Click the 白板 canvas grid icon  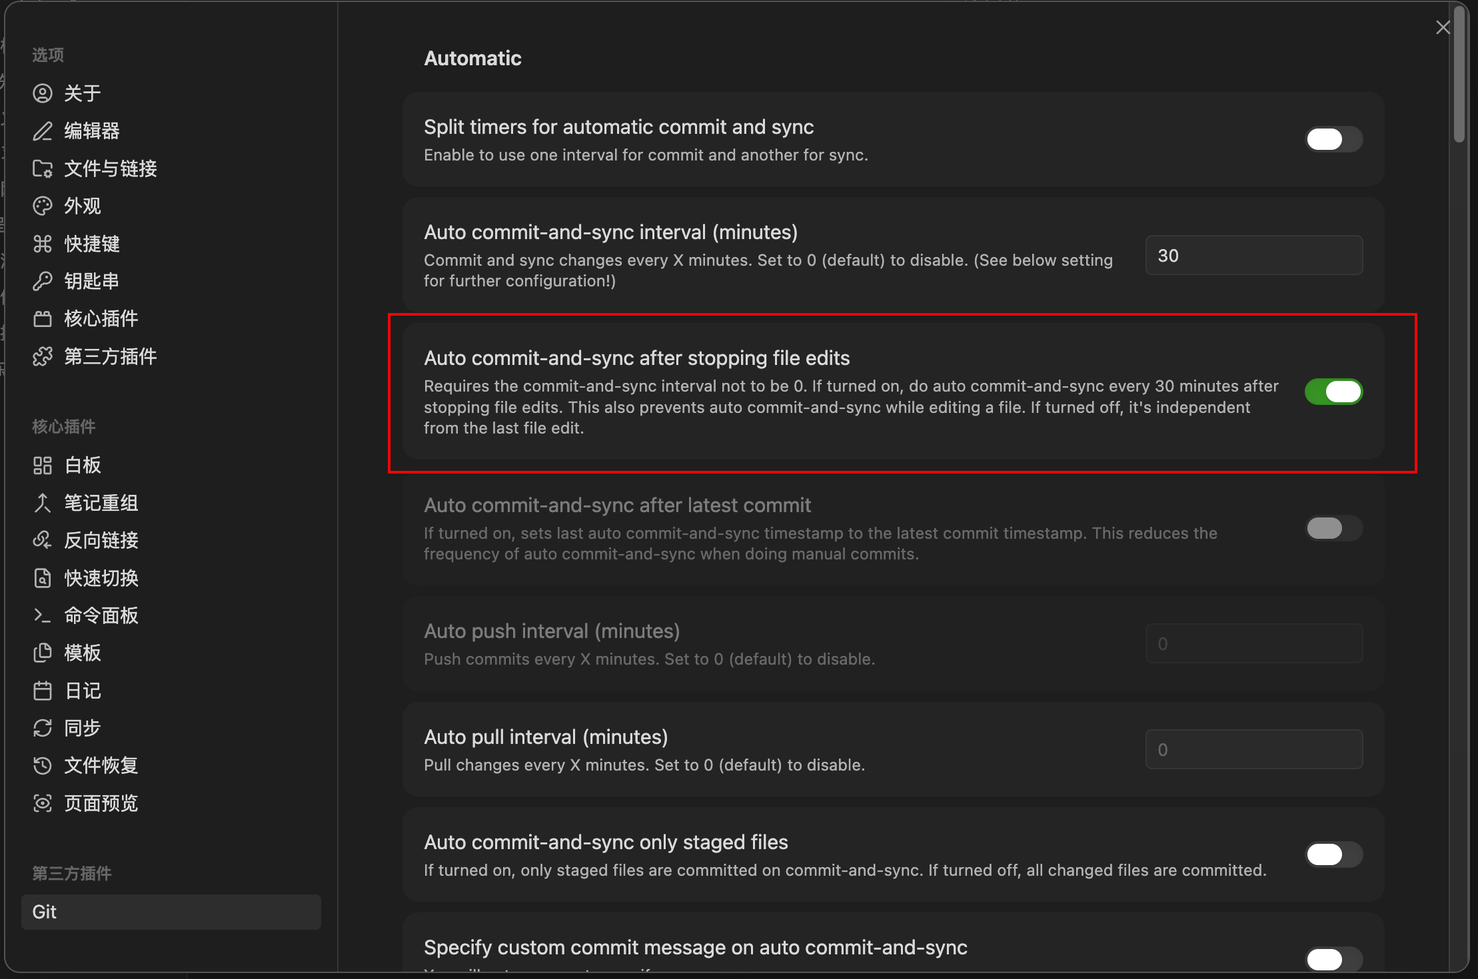pos(43,465)
